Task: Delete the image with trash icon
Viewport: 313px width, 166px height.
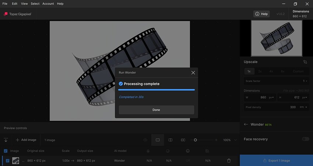Action: (229, 160)
